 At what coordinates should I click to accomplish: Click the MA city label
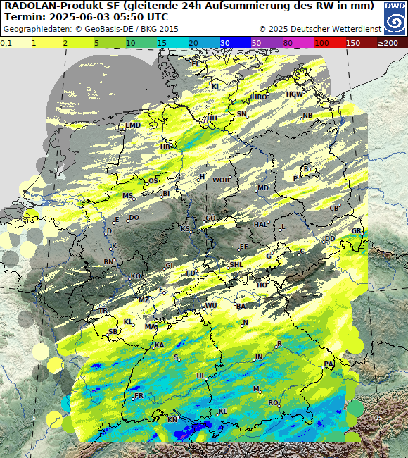coord(151,326)
